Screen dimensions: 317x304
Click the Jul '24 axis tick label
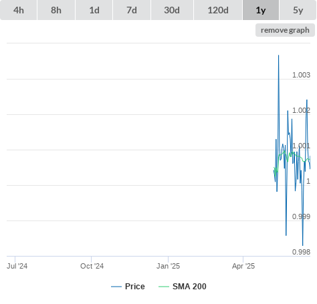[17, 266]
